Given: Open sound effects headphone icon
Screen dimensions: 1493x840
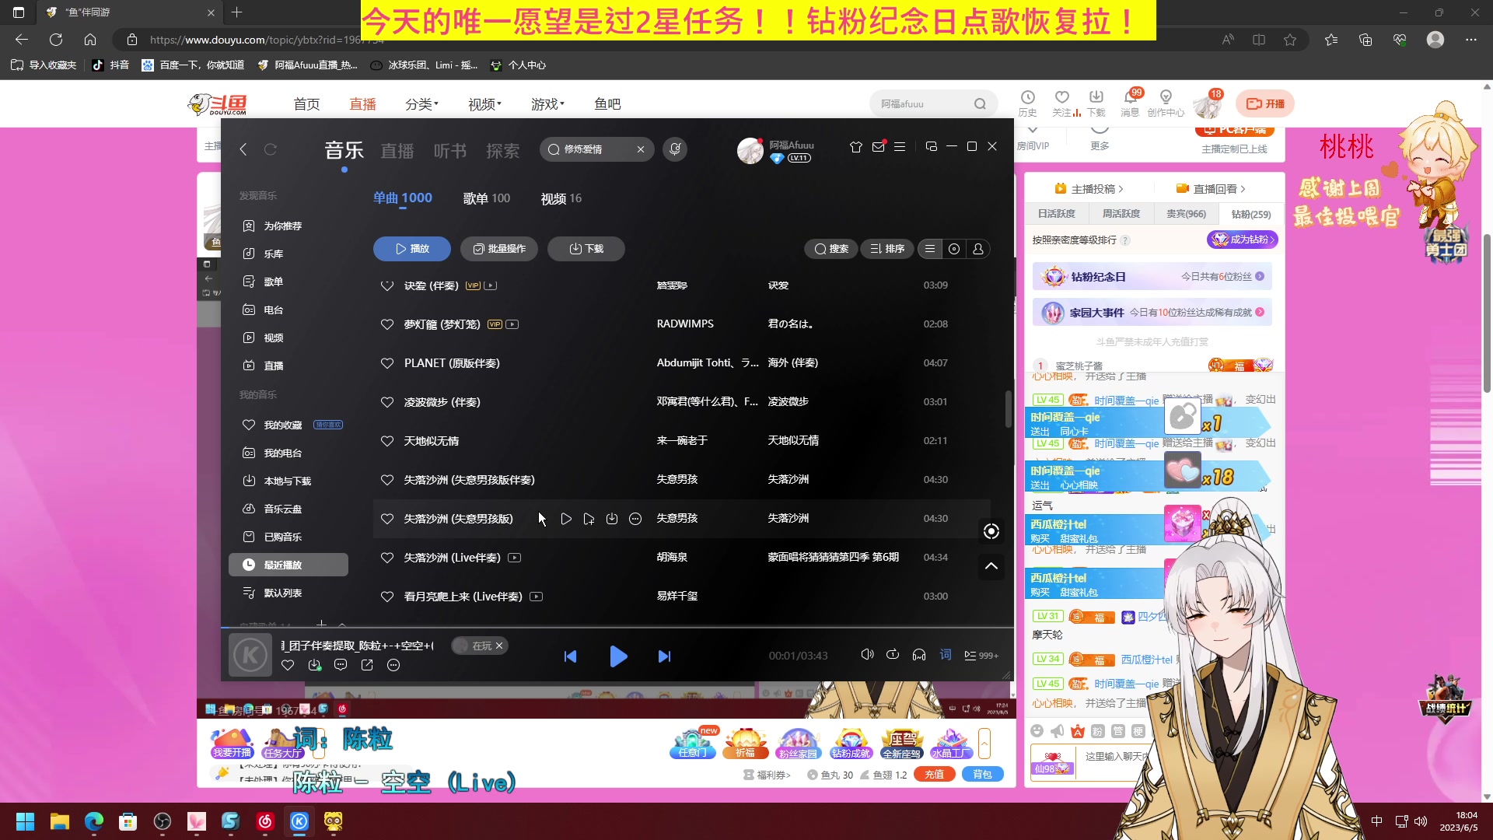Looking at the screenshot, I should coord(919,655).
